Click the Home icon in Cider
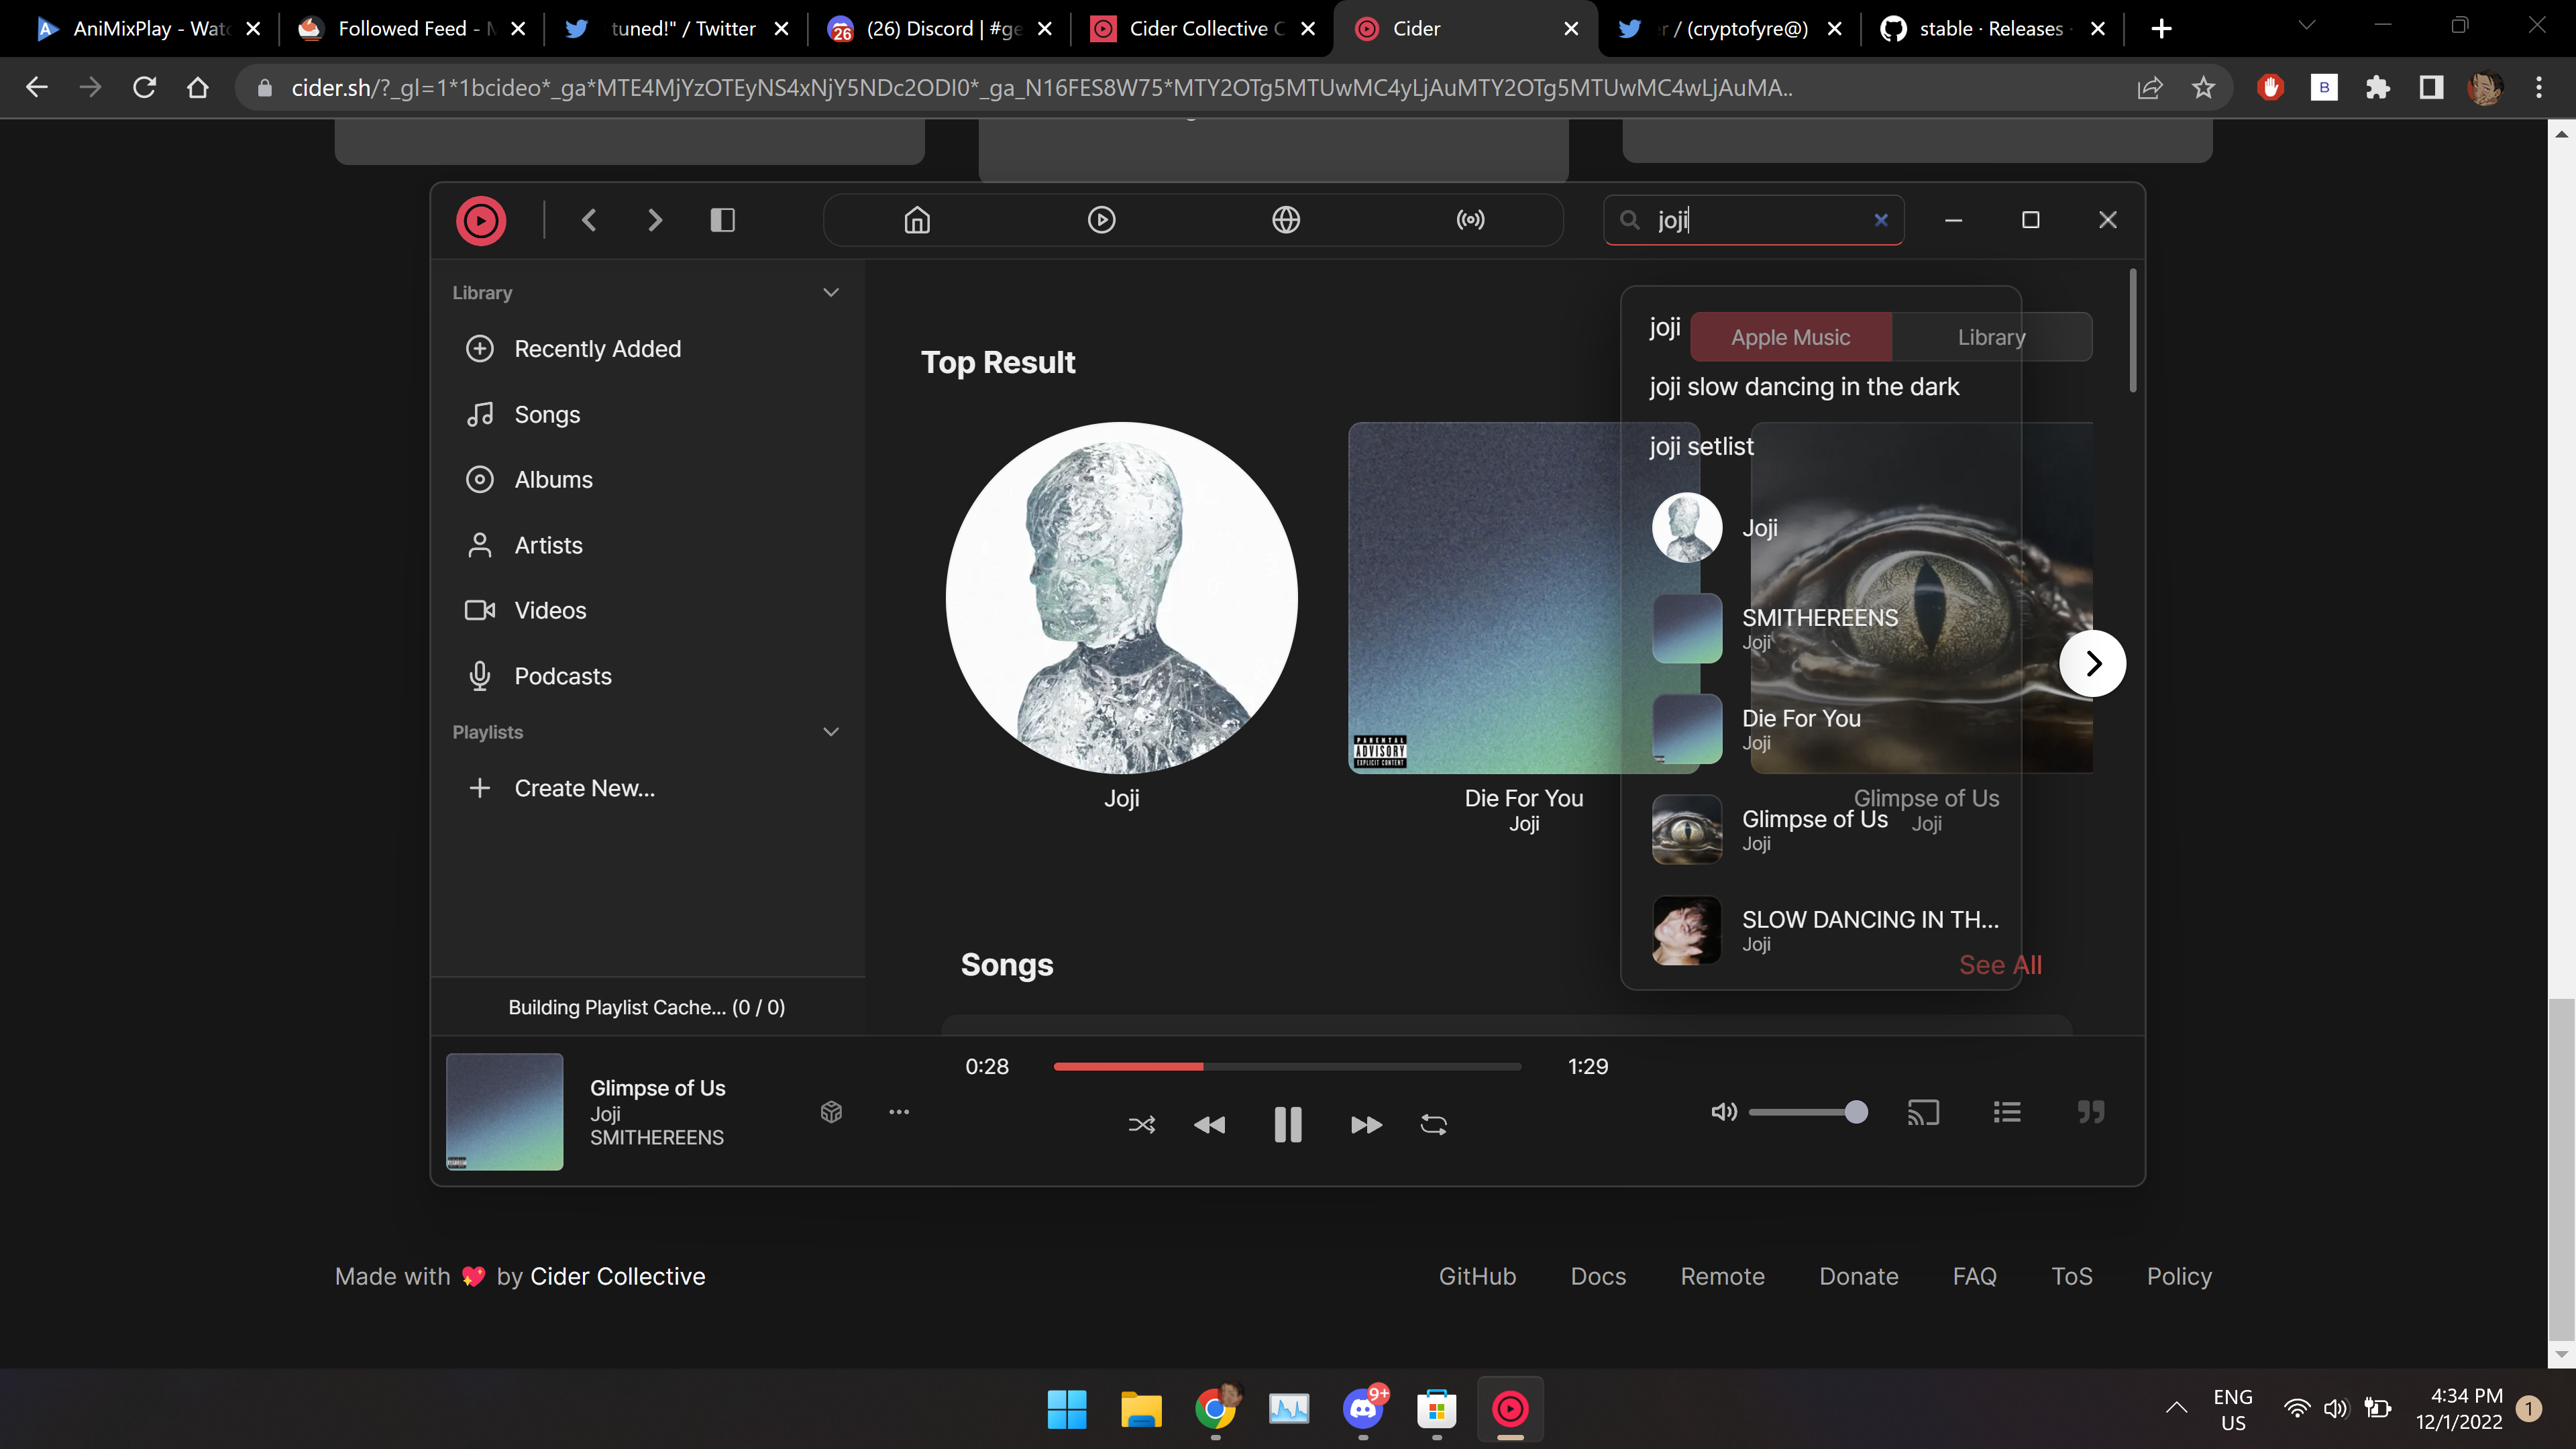The image size is (2576, 1449). point(917,220)
